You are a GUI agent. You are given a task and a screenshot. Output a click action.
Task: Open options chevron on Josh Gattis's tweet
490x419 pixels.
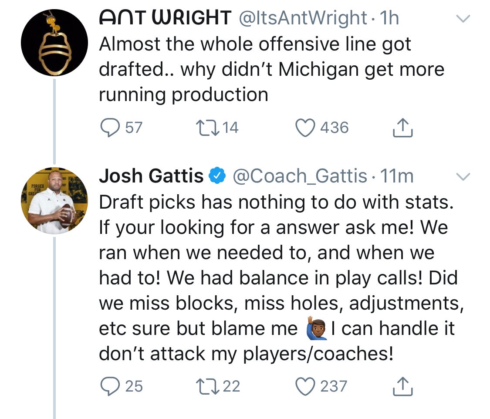pos(463,176)
